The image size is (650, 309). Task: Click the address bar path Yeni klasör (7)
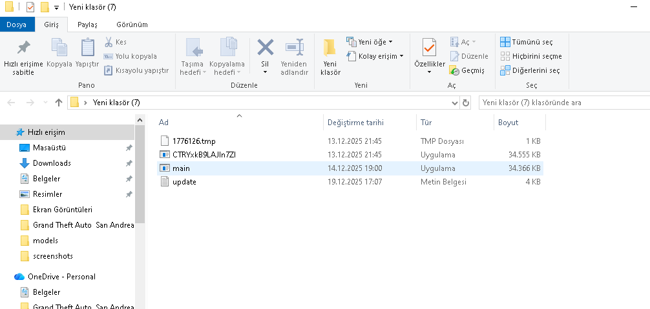point(116,103)
